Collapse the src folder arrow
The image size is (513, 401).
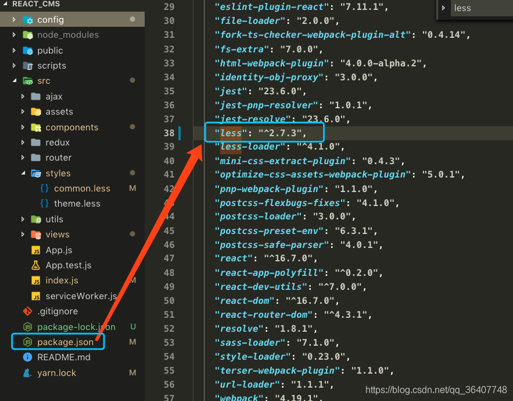pyautogui.click(x=15, y=80)
